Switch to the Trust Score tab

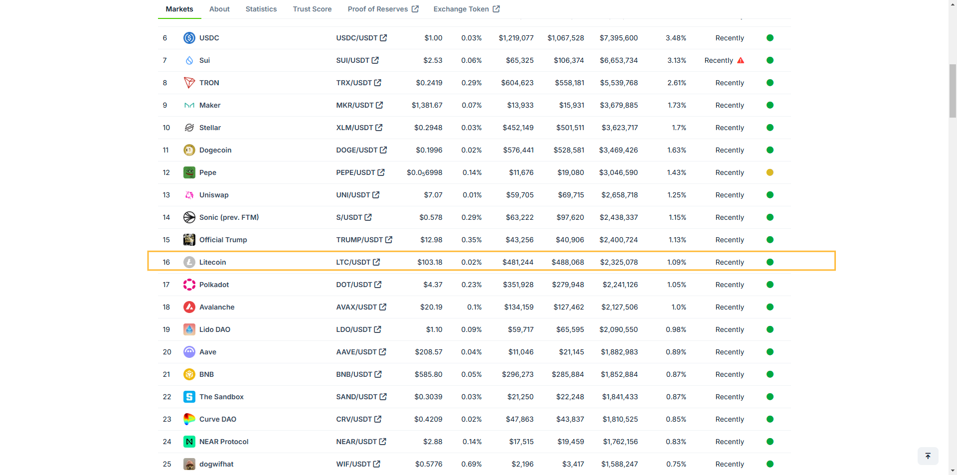point(313,9)
